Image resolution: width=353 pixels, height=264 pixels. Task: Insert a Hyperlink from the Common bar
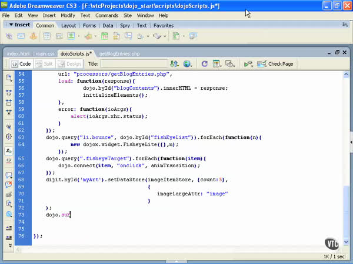pyautogui.click(x=9, y=36)
